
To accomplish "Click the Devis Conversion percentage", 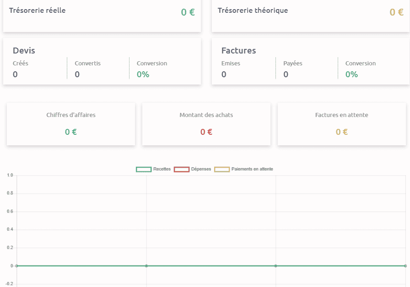I will click(143, 74).
